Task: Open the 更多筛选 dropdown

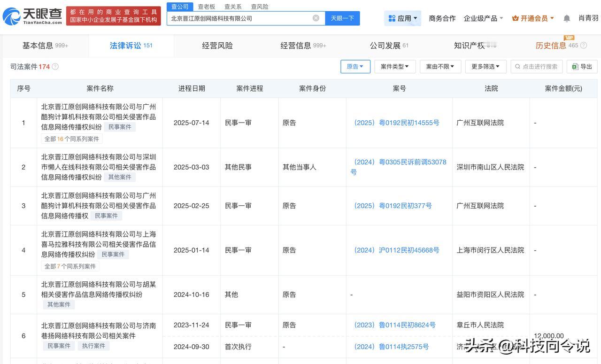Action: coord(486,67)
